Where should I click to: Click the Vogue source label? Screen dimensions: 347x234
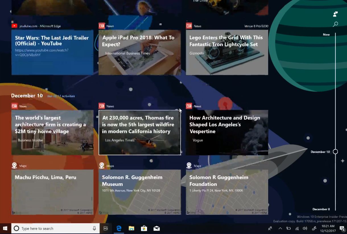pos(198,140)
